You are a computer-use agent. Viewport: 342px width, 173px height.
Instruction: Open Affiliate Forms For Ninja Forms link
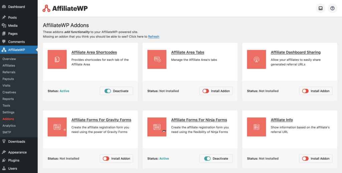point(199,120)
